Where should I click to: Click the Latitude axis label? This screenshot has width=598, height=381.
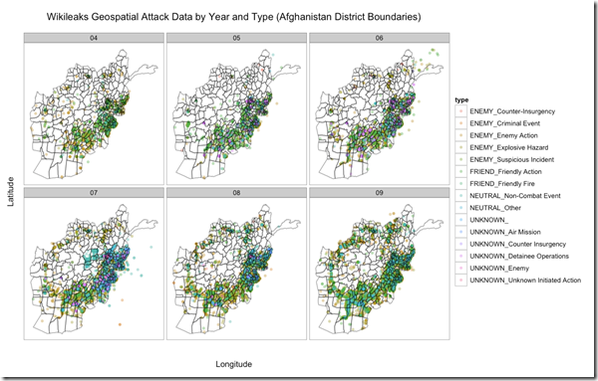tap(10, 191)
